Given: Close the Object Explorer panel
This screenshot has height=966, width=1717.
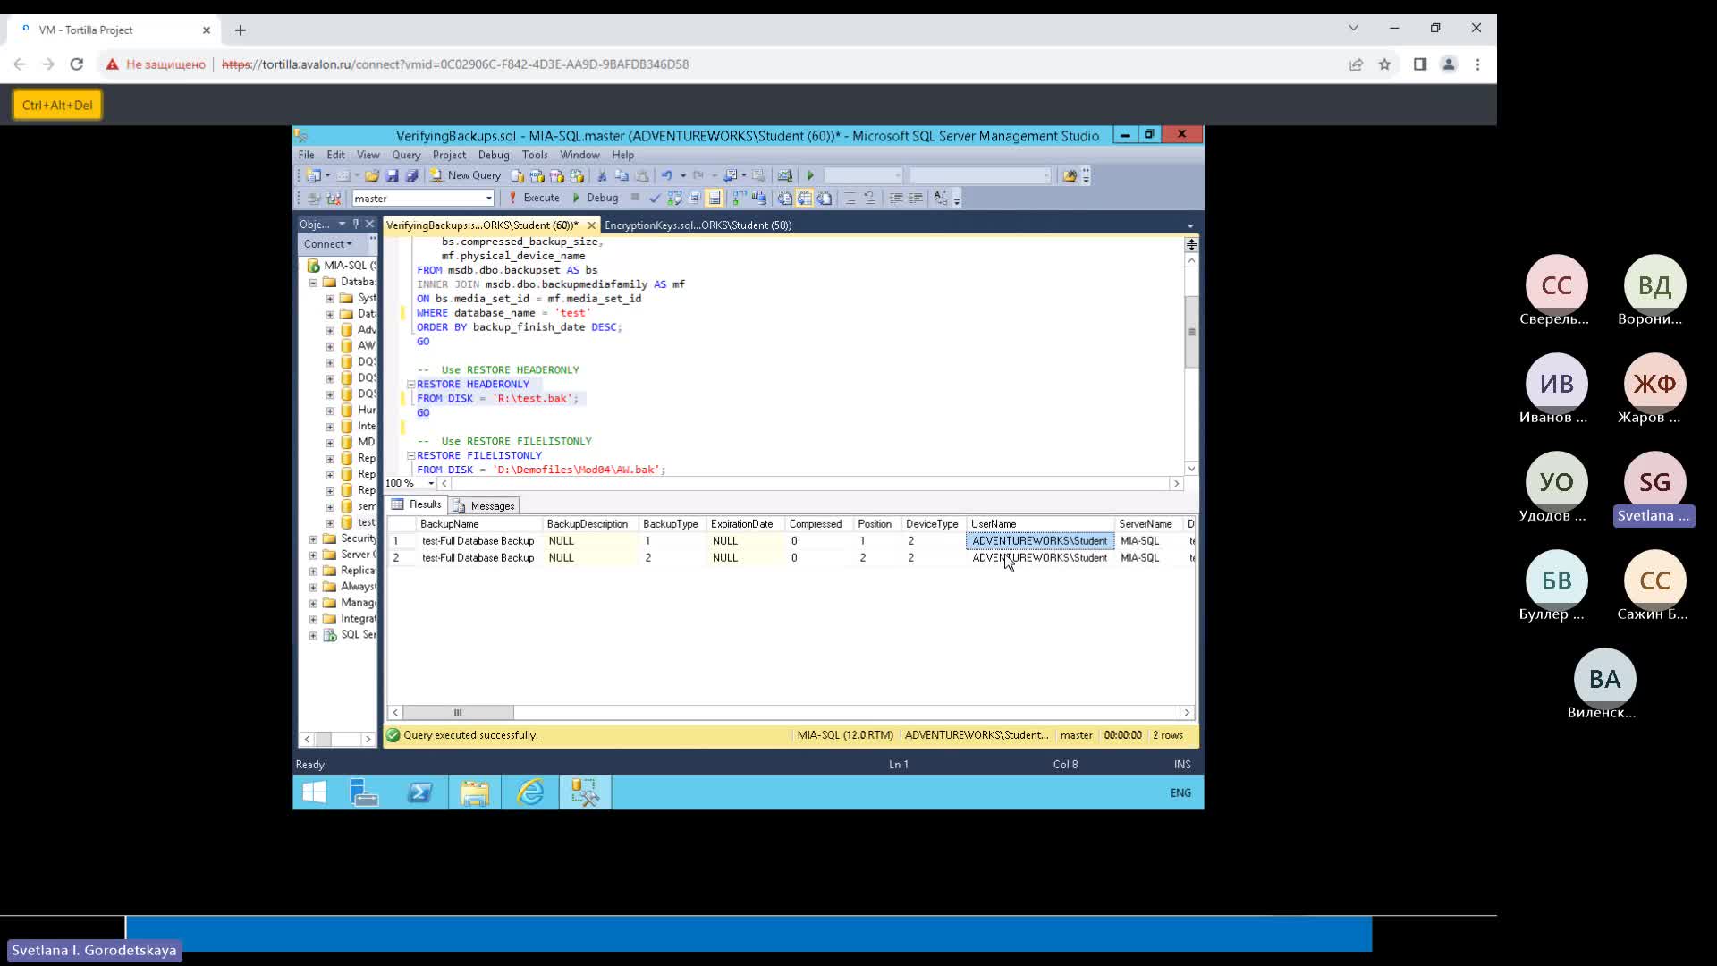Looking at the screenshot, I should pyautogui.click(x=369, y=225).
